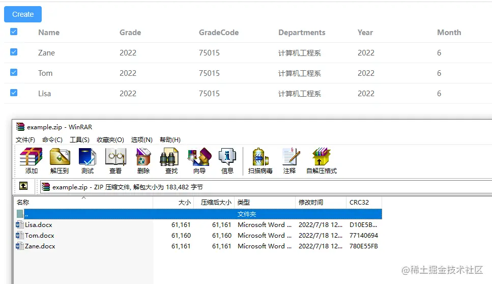Image resolution: width=492 pixels, height=284 pixels.
Task: Click the 查找 (Find) binoculars icon
Action: coord(169,157)
